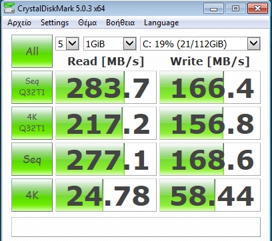Viewport: 272px width, 241px height.
Task: Maximize the CrystalDiskMark window
Action: click(x=235, y=9)
